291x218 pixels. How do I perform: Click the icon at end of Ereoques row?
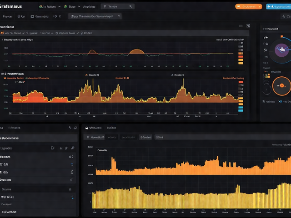coord(71,180)
